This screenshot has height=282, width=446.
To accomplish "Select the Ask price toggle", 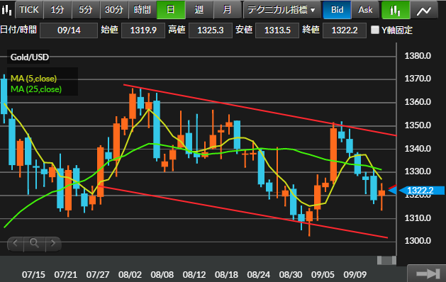I will (x=365, y=10).
